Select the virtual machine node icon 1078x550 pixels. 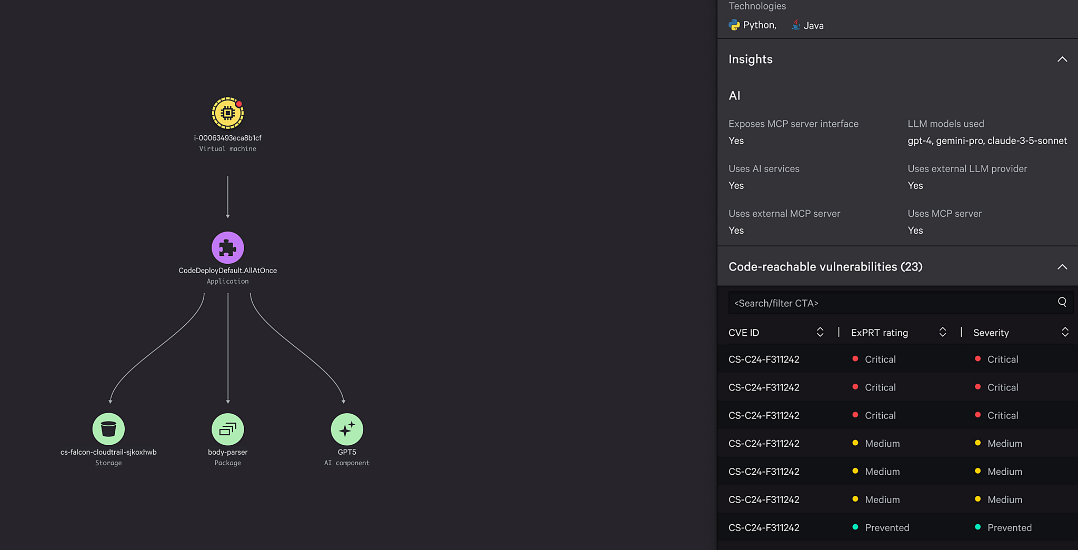coord(227,113)
